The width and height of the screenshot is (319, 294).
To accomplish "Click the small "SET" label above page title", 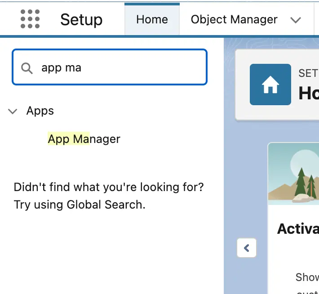I will click(308, 73).
